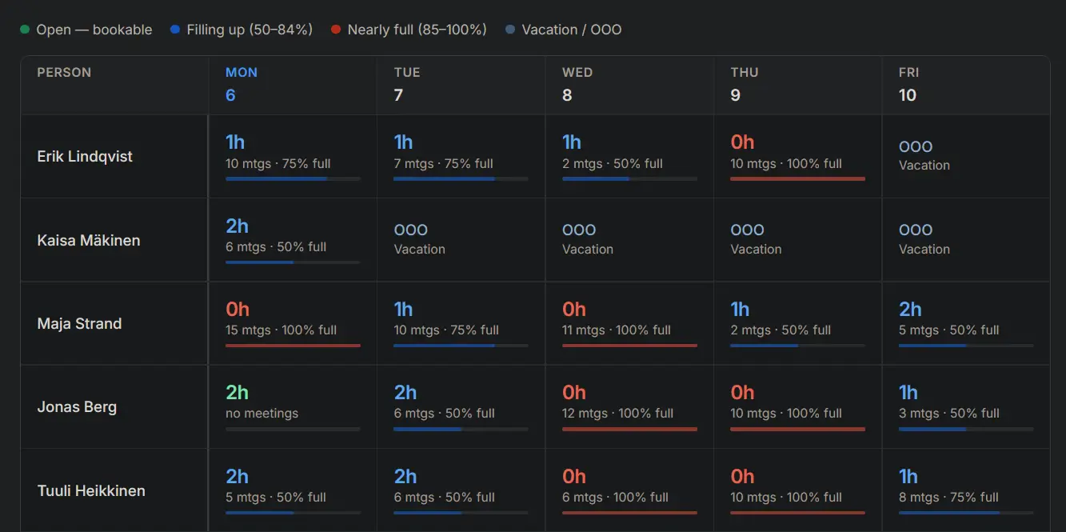Click the red progress bar in Maja's Monday cell
The height and width of the screenshot is (532, 1066).
tap(293, 346)
